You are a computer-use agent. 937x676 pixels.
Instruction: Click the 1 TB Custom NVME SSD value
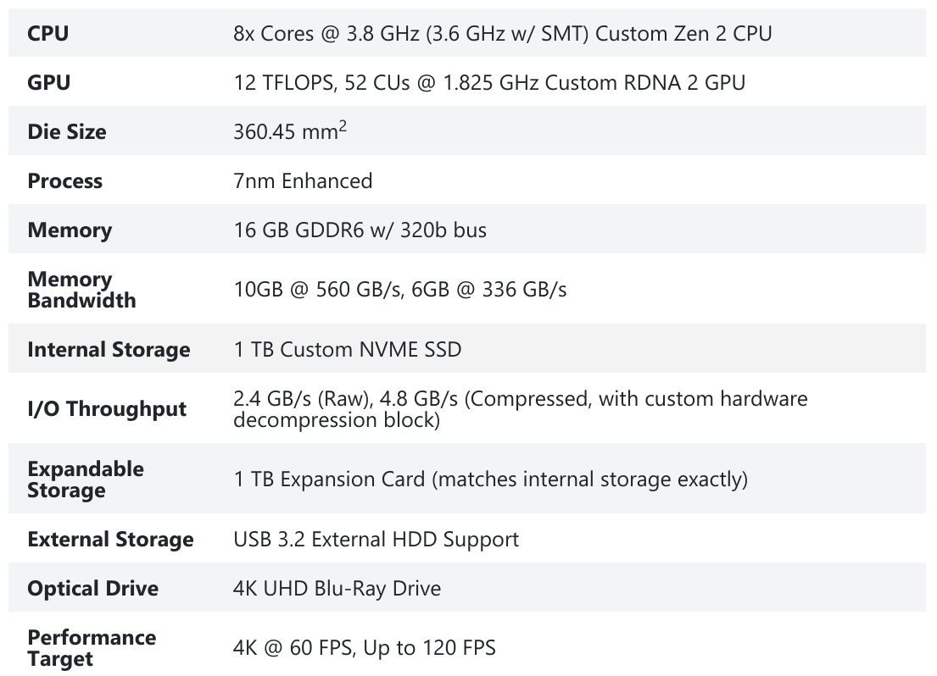click(348, 350)
